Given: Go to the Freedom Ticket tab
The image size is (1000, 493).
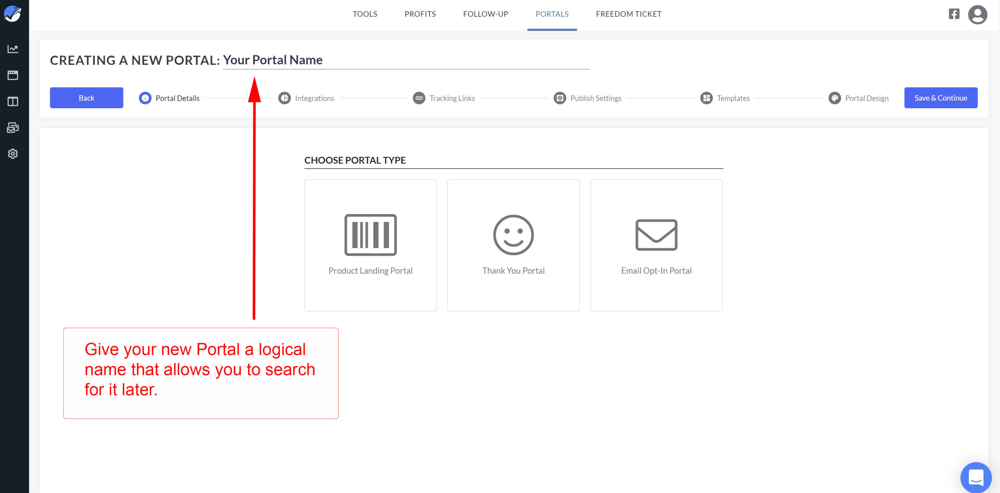Looking at the screenshot, I should pyautogui.click(x=629, y=14).
